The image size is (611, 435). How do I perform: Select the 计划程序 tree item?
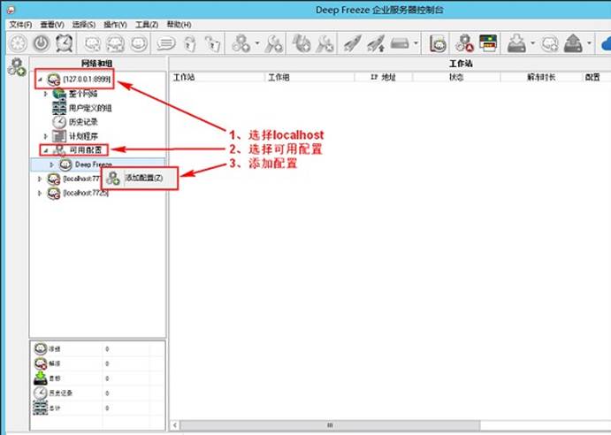tap(83, 136)
